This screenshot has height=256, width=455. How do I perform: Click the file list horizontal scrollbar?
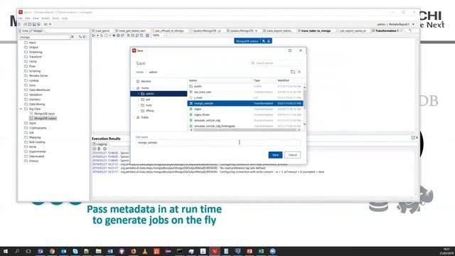click(245, 129)
